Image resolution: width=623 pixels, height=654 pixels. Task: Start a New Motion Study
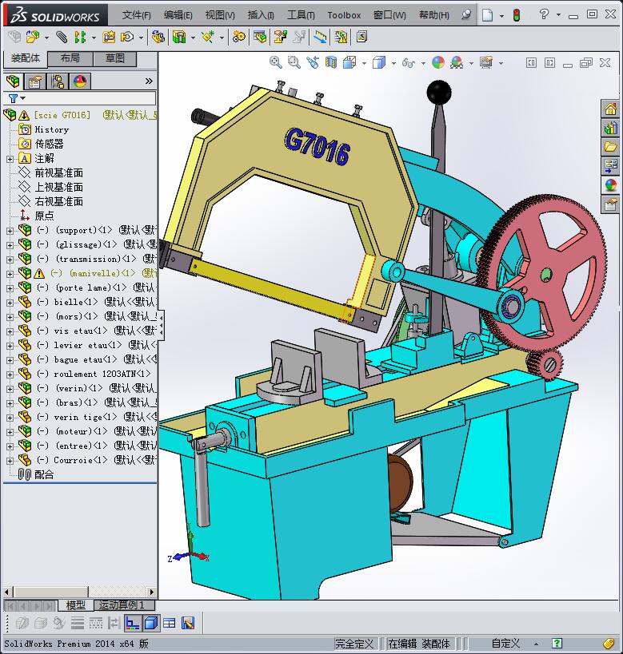click(x=239, y=37)
